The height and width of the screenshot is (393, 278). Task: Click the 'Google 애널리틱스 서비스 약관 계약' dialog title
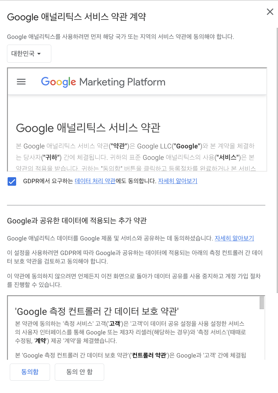pos(76,17)
